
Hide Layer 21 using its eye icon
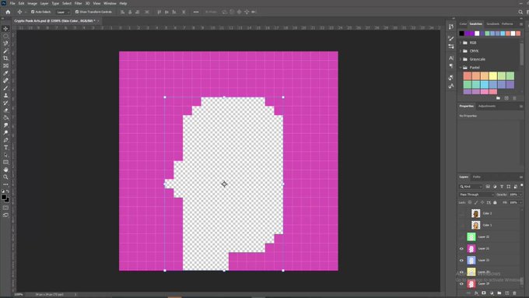[x=461, y=249]
